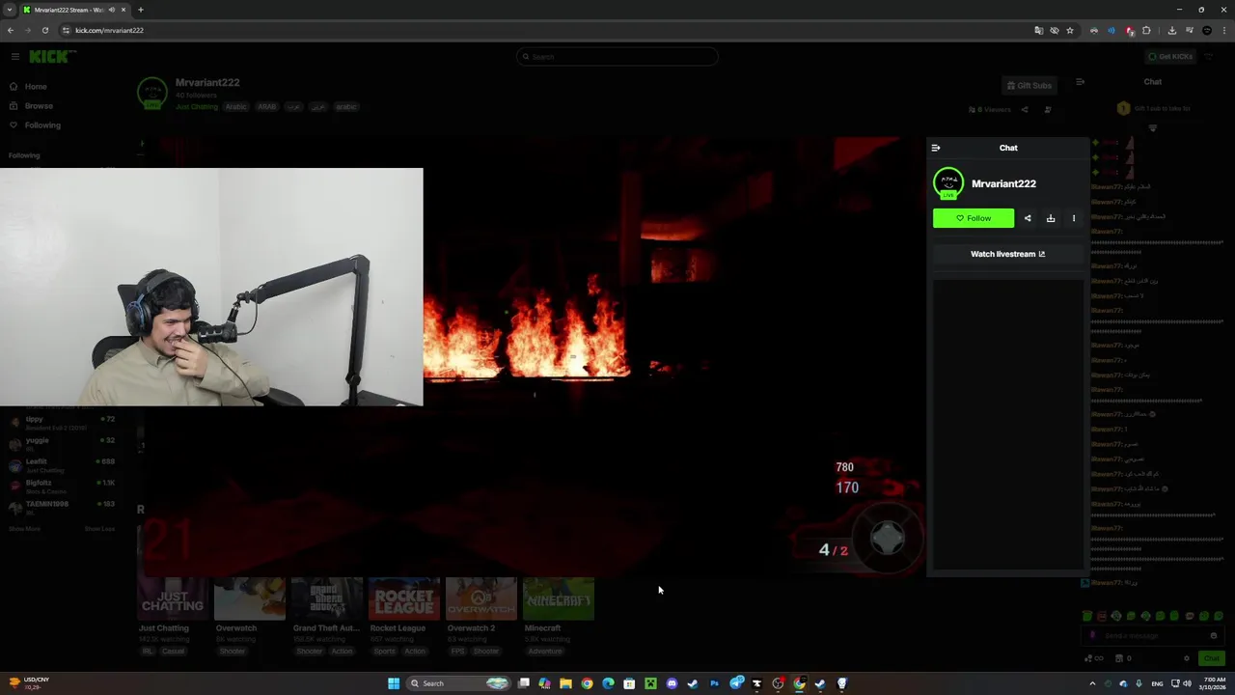Open the Chrome tab search dropdown
Image resolution: width=1235 pixels, height=695 pixels.
[x=10, y=10]
